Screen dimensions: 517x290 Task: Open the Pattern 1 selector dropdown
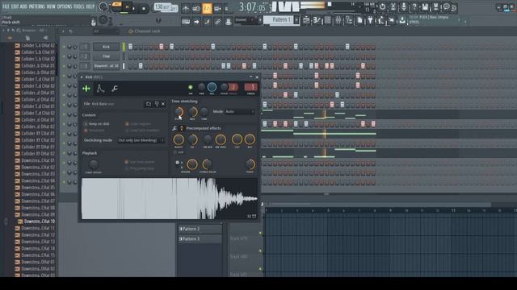[x=281, y=20]
